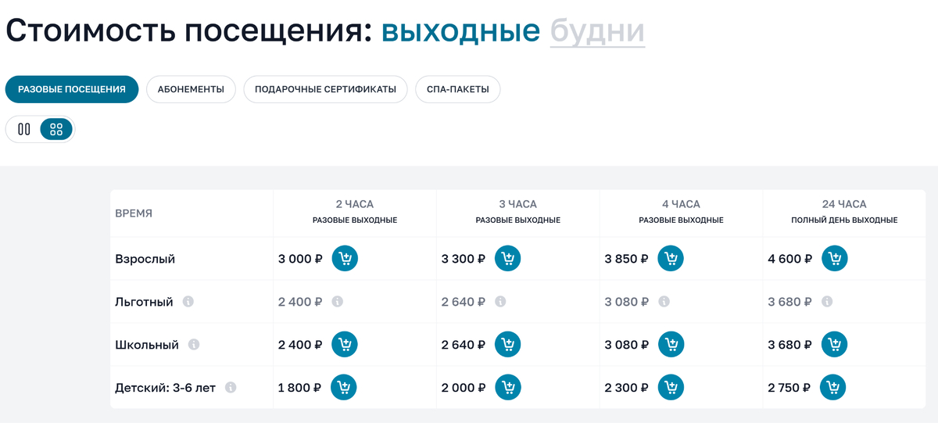
Task: Add Взрослый 4 часа ticket to cart
Action: tap(671, 258)
